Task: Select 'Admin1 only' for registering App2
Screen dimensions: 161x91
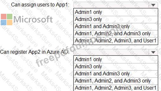Action: pos(116,59)
